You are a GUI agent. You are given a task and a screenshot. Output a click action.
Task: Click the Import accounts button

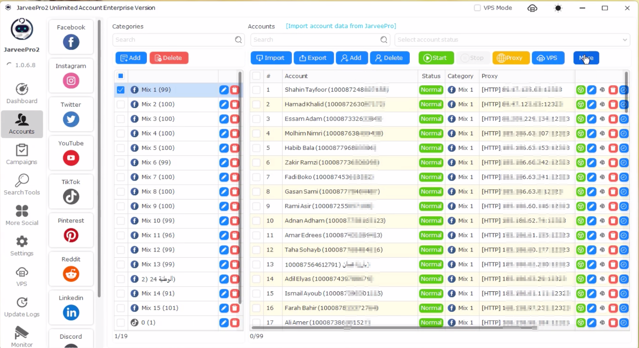271,58
